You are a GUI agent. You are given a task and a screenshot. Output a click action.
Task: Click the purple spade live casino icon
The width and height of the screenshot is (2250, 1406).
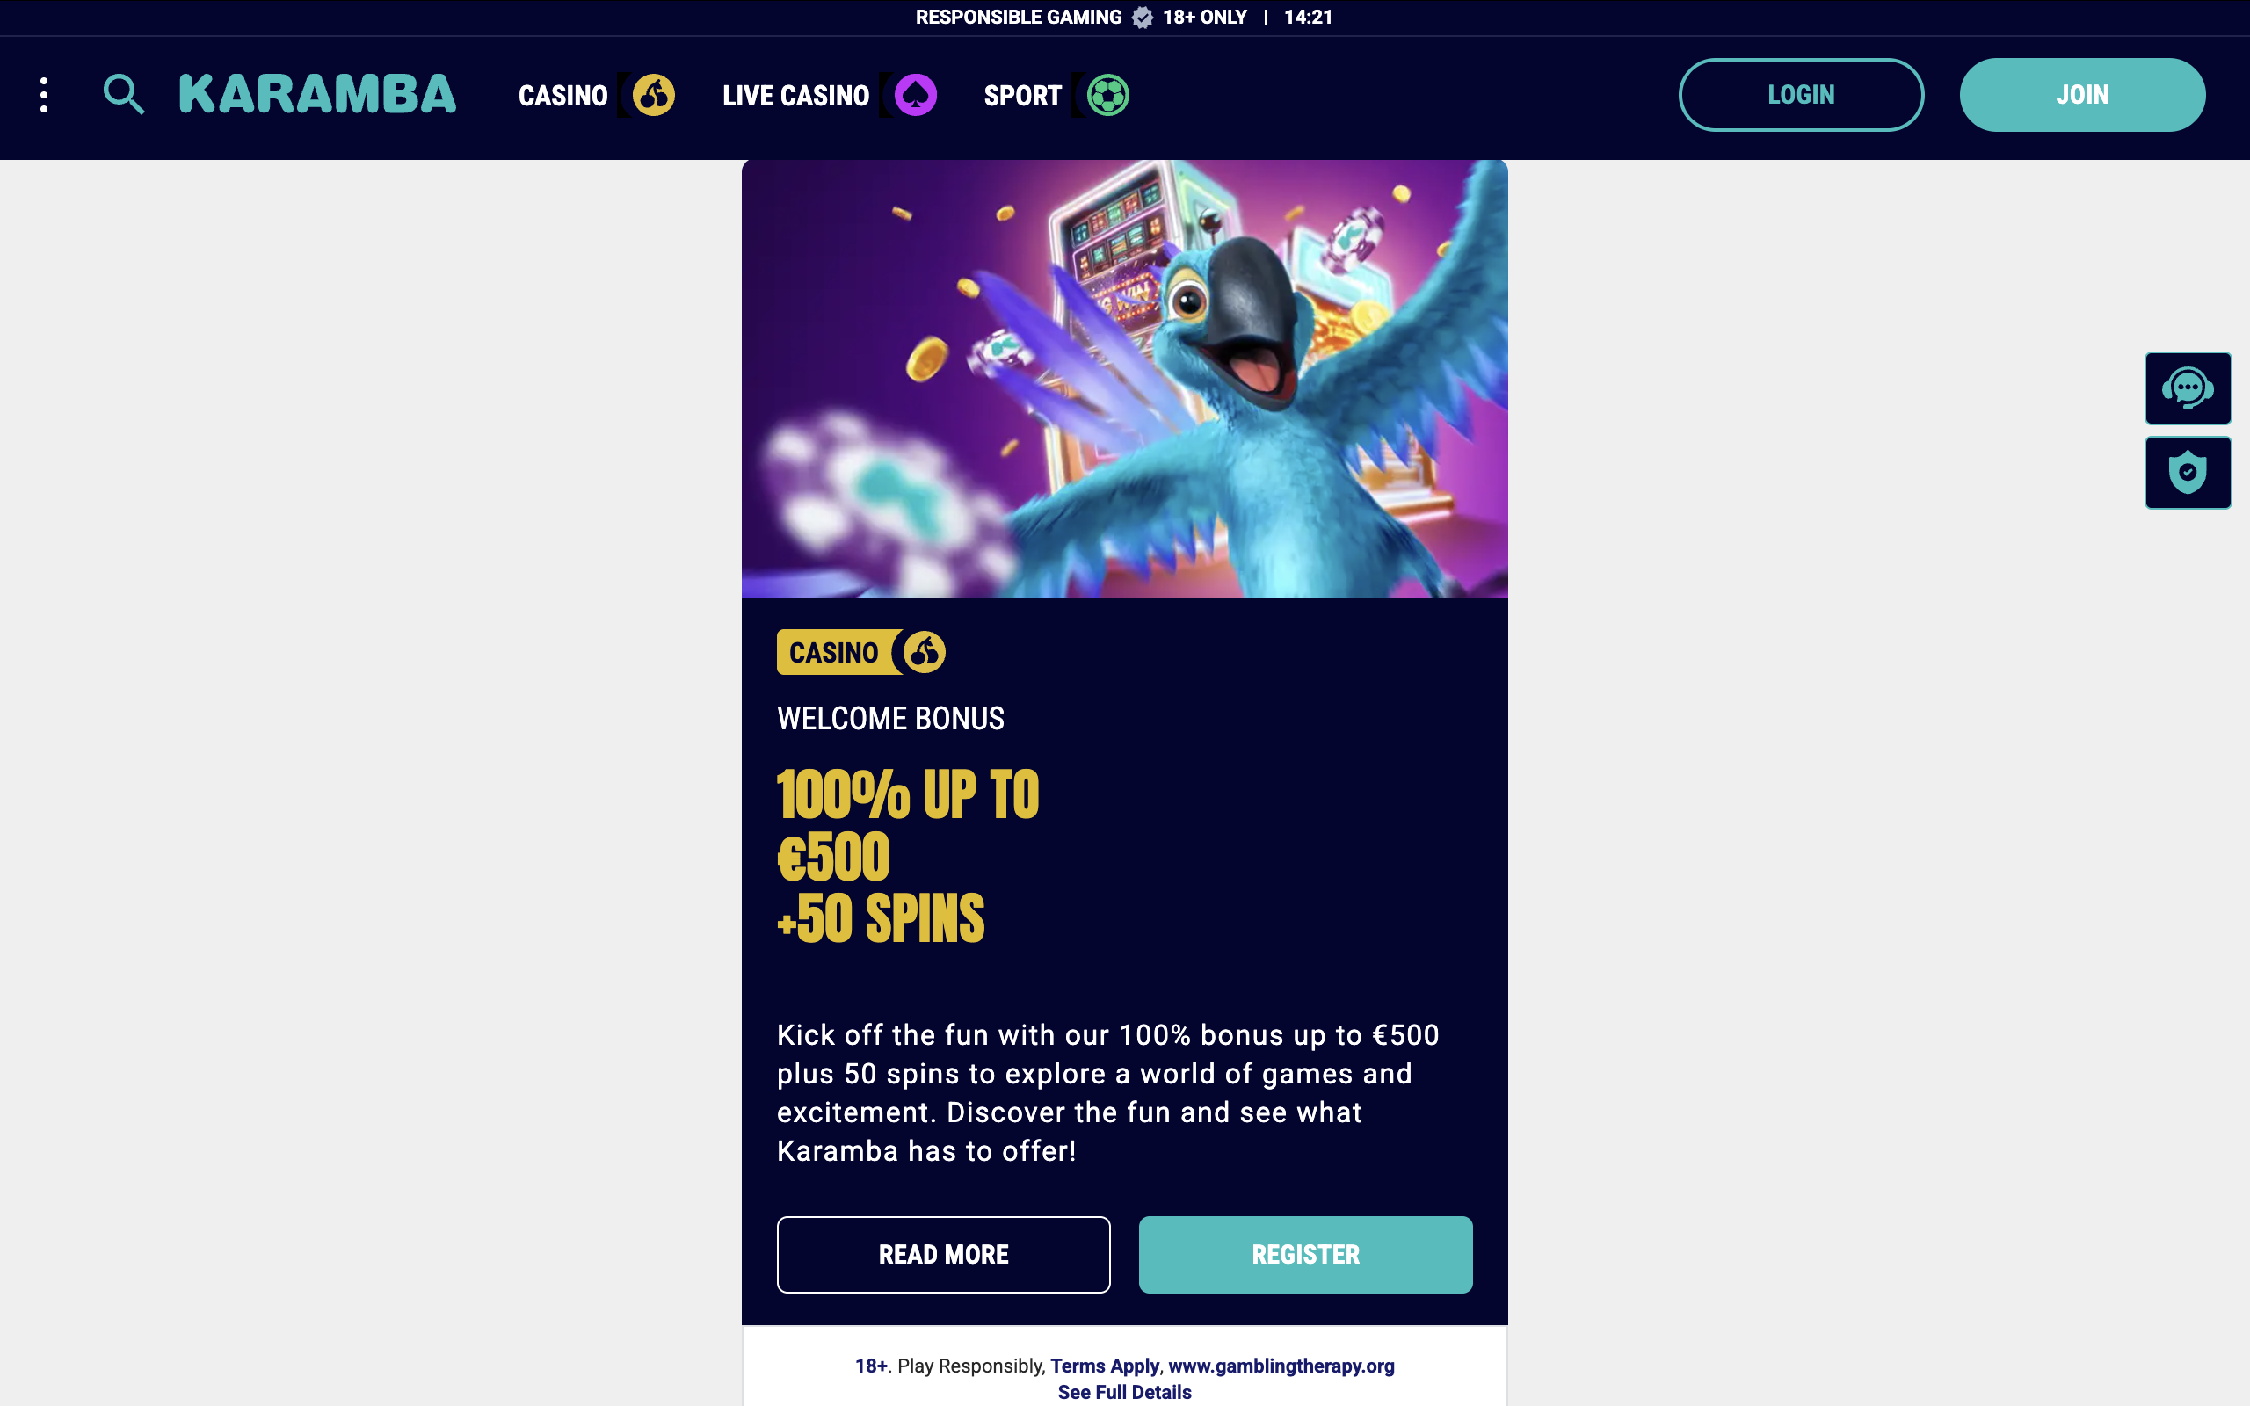[916, 95]
